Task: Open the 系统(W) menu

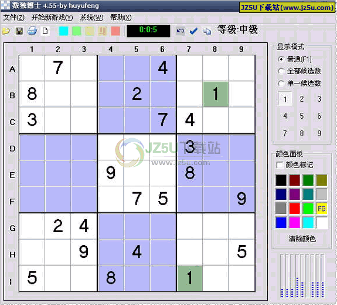Action: [91, 18]
